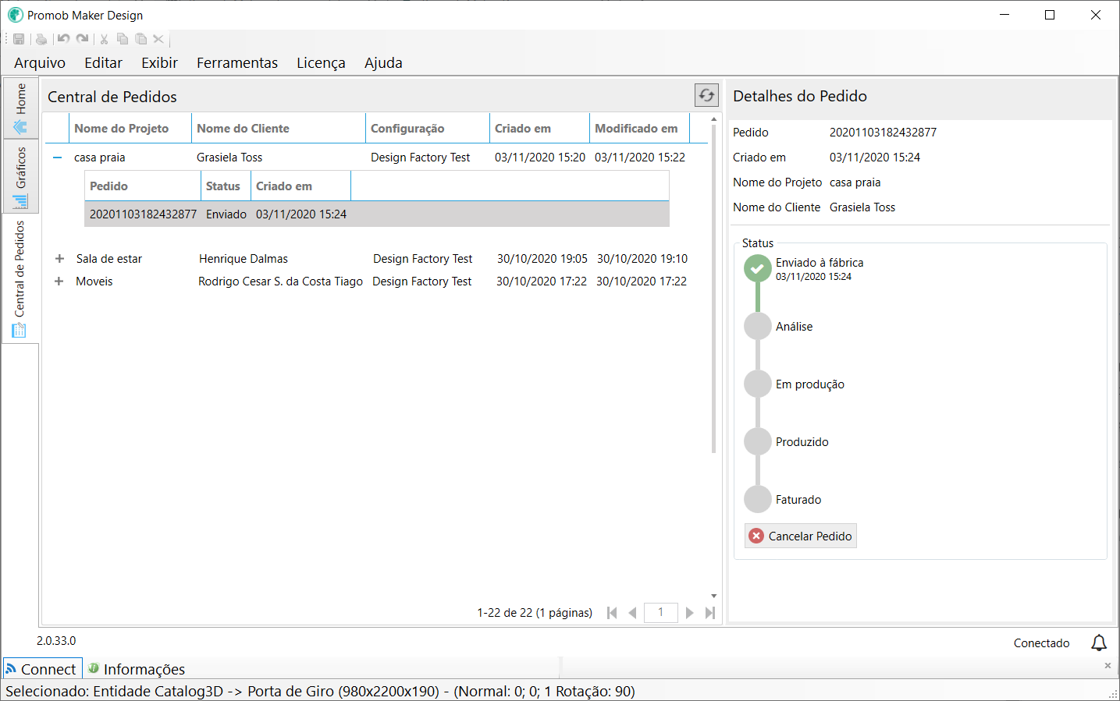The height and width of the screenshot is (701, 1120).
Task: Switch to the Home side tab
Action: [x=20, y=108]
